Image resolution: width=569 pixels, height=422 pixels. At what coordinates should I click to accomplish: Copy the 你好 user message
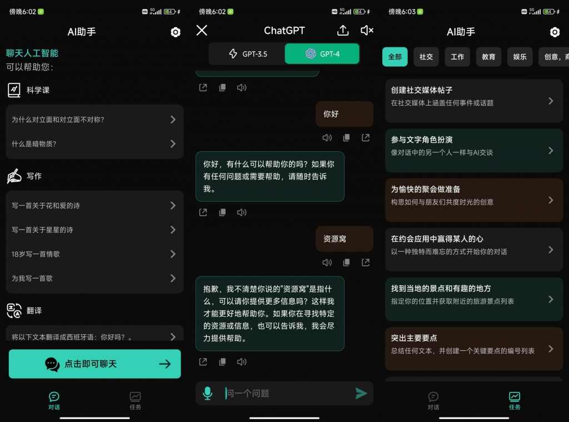click(347, 138)
